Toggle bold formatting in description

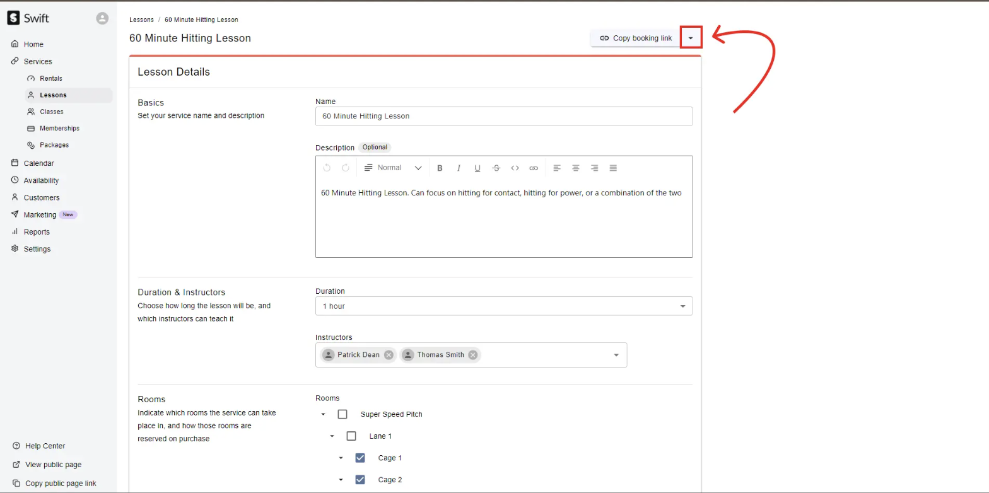coord(440,168)
